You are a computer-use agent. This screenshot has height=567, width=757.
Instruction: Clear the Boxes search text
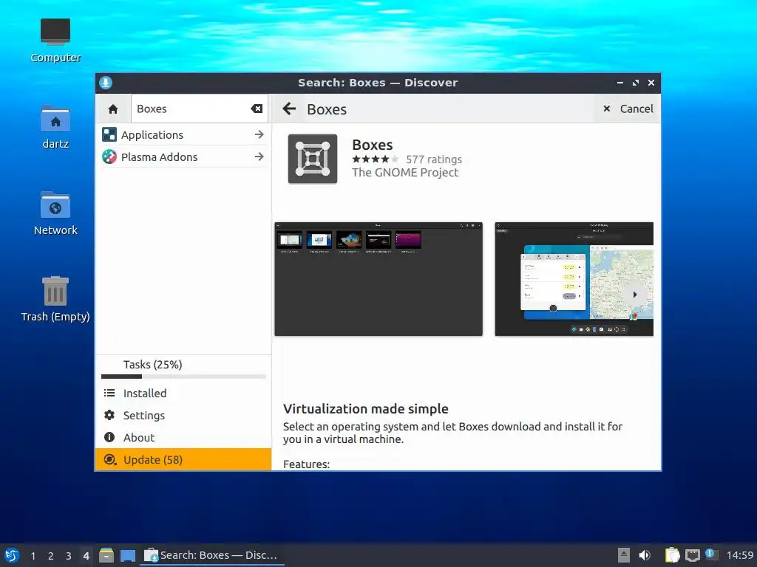[x=257, y=109]
